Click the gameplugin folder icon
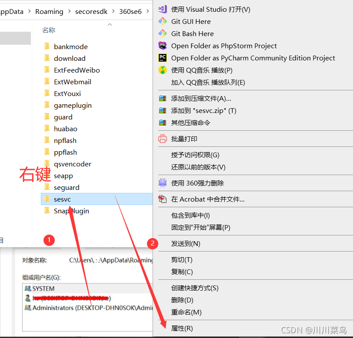Image resolution: width=353 pixels, height=338 pixels. tap(47, 105)
